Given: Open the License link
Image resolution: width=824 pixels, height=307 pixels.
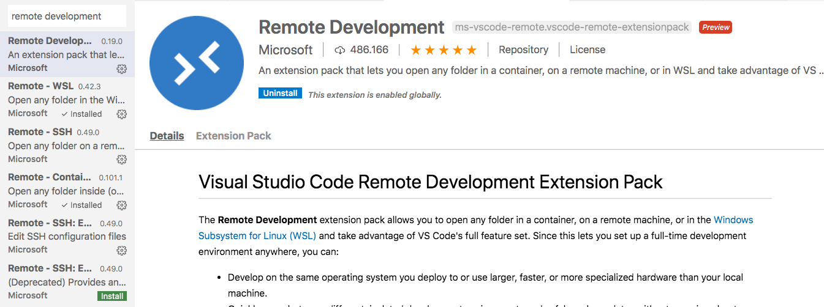Looking at the screenshot, I should coord(588,50).
